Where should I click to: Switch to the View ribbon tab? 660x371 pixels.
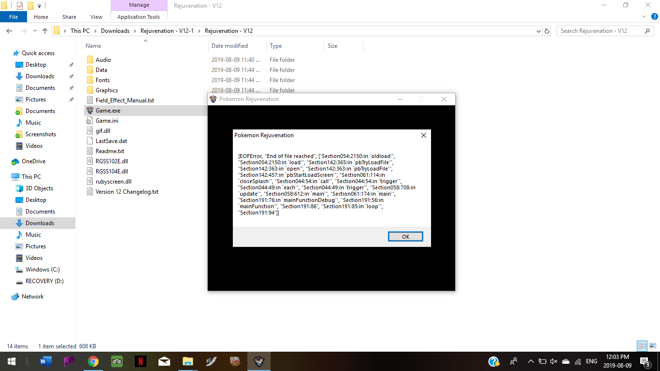click(x=96, y=17)
